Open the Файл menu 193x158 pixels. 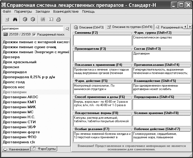click(x=7, y=12)
